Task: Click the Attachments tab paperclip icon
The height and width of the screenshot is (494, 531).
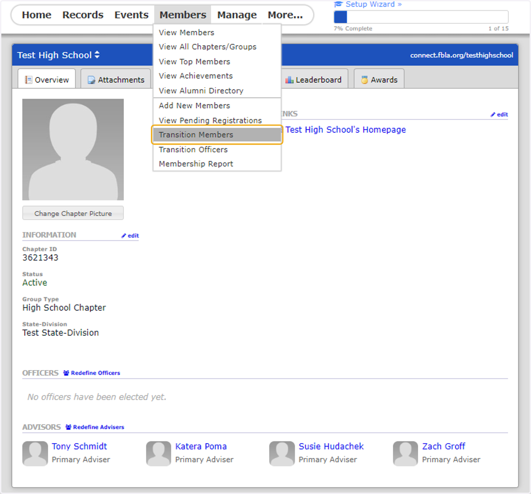Action: (x=92, y=80)
